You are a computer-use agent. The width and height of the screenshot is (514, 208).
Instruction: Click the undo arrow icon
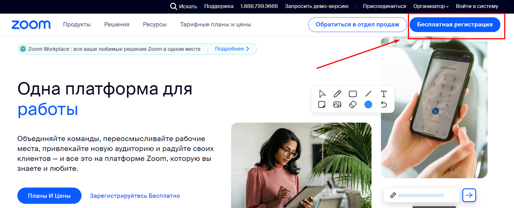[384, 105]
